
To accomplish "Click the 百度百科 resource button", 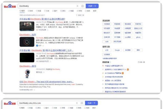I will pos(138,24).
